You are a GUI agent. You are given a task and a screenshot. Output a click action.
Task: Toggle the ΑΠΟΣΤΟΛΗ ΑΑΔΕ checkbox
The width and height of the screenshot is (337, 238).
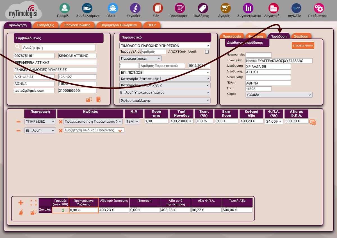click(x=207, y=52)
